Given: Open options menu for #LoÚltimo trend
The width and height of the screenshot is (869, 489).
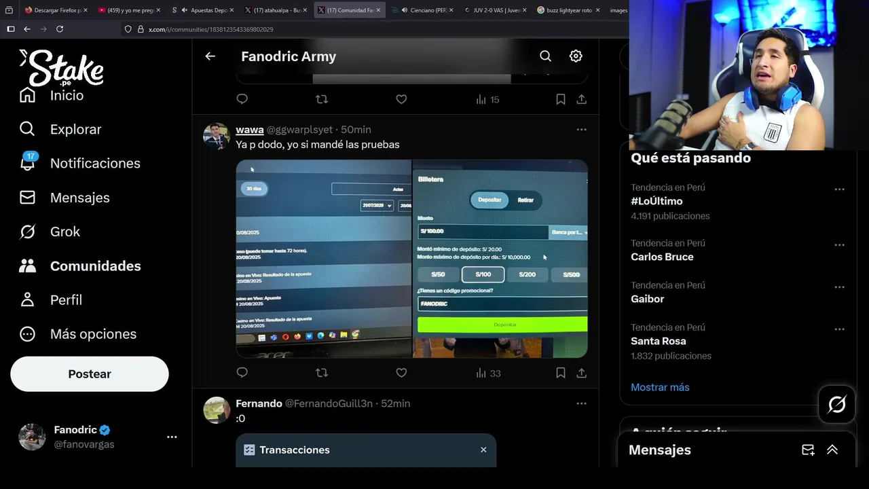Looking at the screenshot, I should [x=839, y=189].
